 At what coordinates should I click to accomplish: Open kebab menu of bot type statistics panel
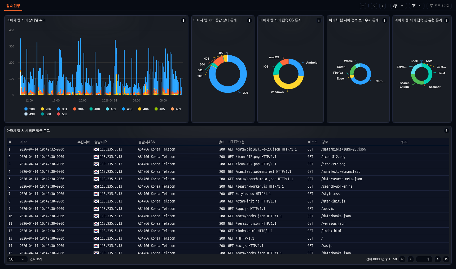tap(446, 20)
